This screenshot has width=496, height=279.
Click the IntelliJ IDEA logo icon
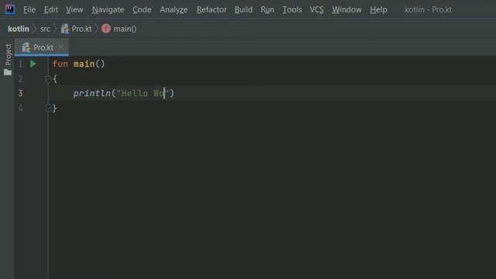[x=9, y=9]
